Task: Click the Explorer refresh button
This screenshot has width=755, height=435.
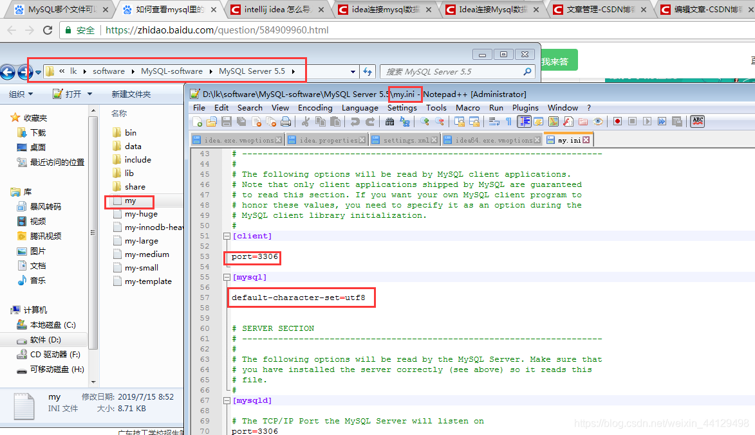Action: coord(368,71)
